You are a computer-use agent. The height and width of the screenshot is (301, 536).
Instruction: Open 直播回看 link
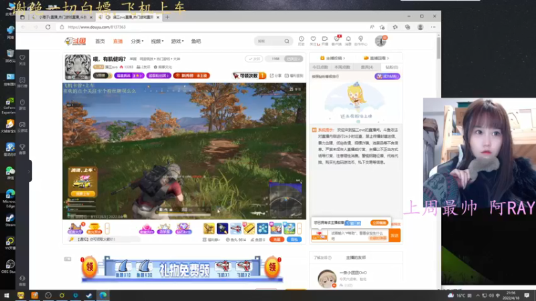(376, 58)
